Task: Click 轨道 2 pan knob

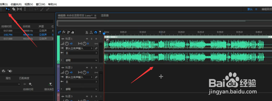Action: pos(85,72)
